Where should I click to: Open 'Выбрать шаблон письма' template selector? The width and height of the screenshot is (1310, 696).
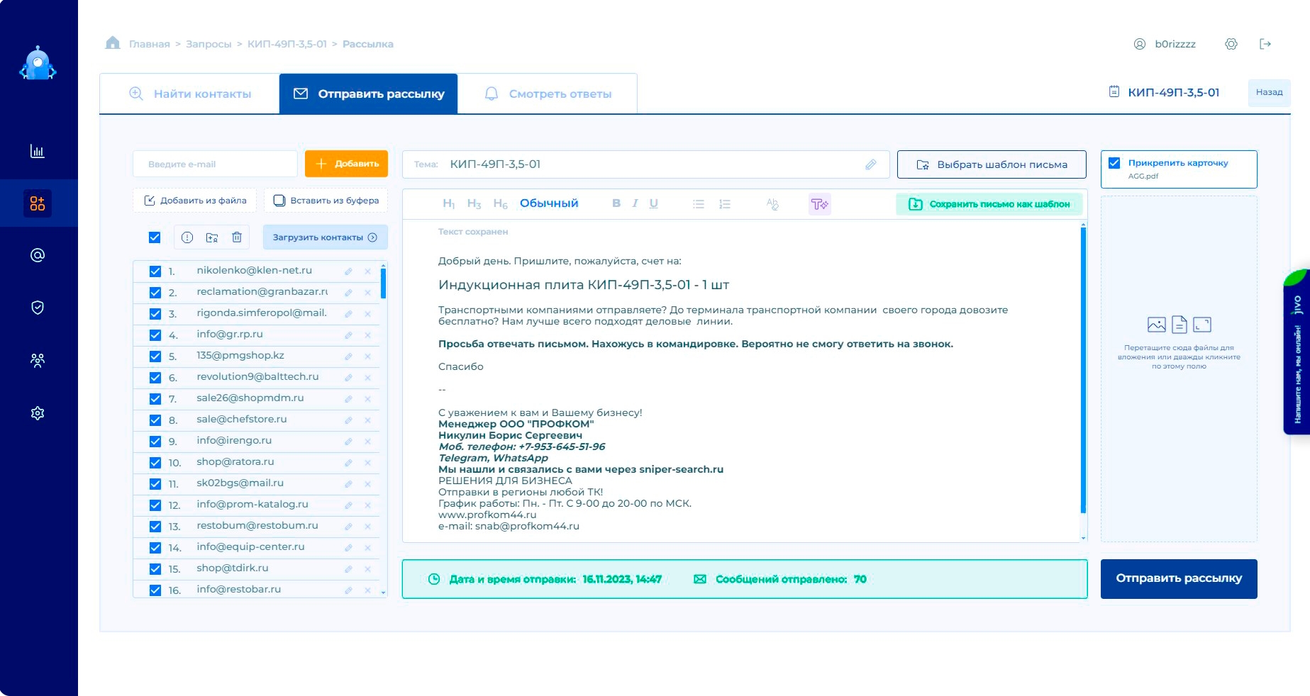click(991, 164)
